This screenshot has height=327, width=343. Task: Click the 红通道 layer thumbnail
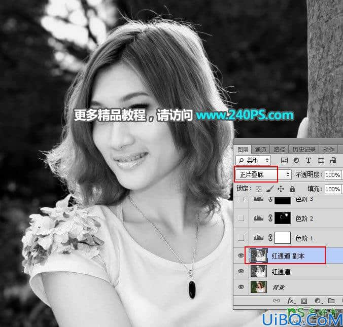(259, 271)
